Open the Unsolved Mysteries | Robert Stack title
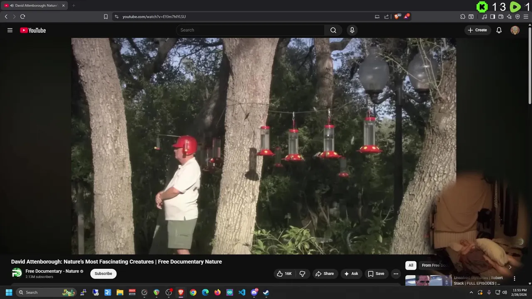Screen dimensions: 532x299 tap(478, 280)
